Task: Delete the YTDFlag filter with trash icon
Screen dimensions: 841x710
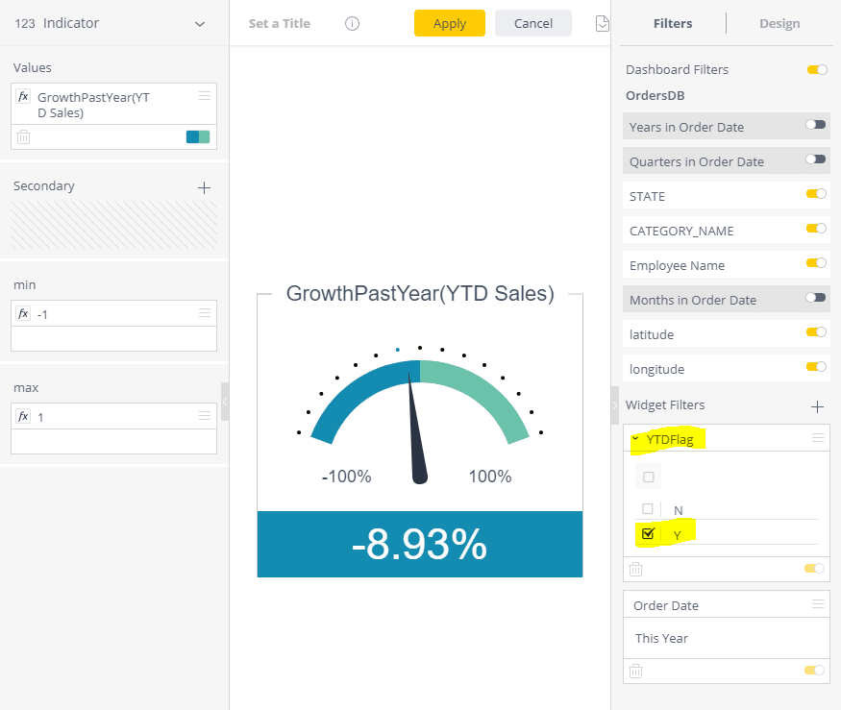Action: coord(635,569)
